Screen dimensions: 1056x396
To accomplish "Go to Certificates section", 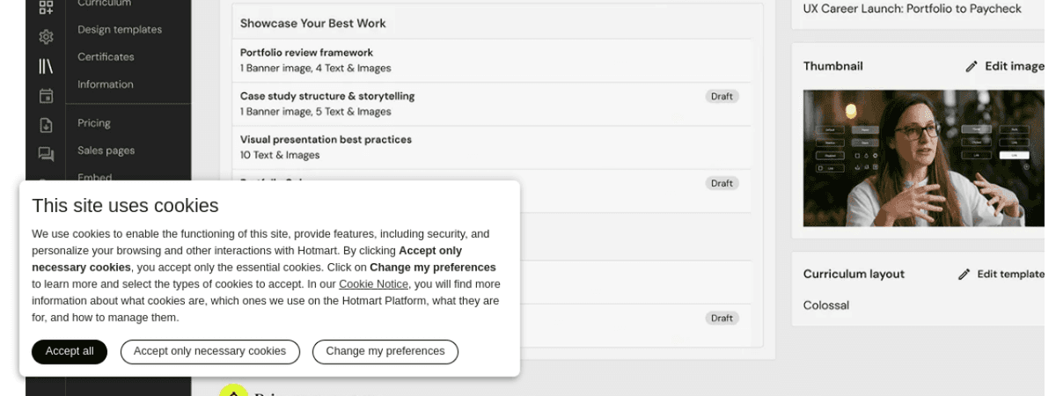I will click(x=106, y=57).
